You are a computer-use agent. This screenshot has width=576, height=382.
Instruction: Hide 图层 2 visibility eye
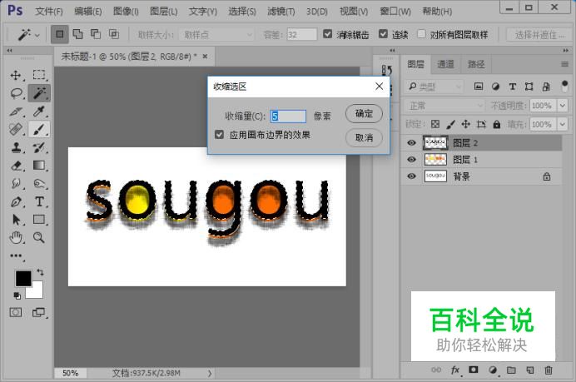click(411, 143)
